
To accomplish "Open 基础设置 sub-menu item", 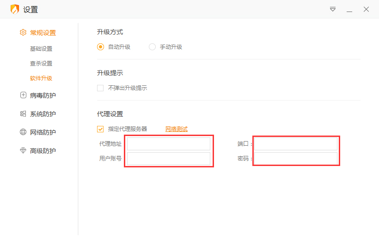I will pyautogui.click(x=41, y=49).
